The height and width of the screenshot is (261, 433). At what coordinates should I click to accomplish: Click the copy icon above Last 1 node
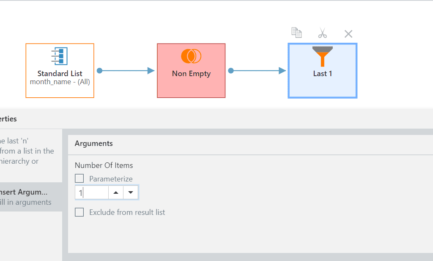pos(296,33)
